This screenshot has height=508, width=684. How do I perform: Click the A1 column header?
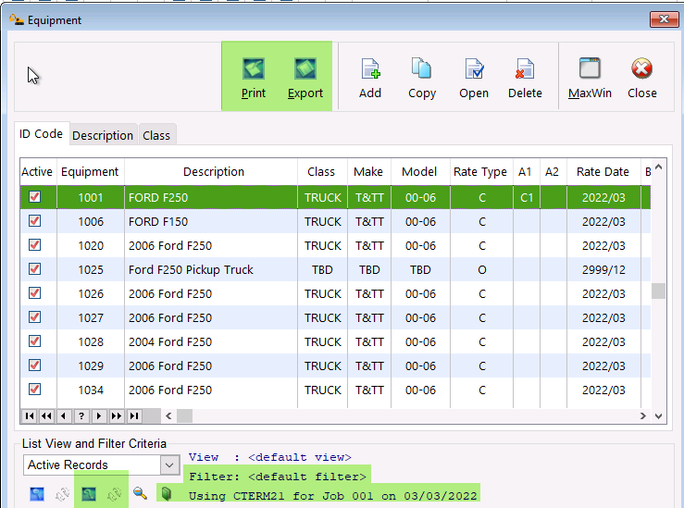point(525,172)
